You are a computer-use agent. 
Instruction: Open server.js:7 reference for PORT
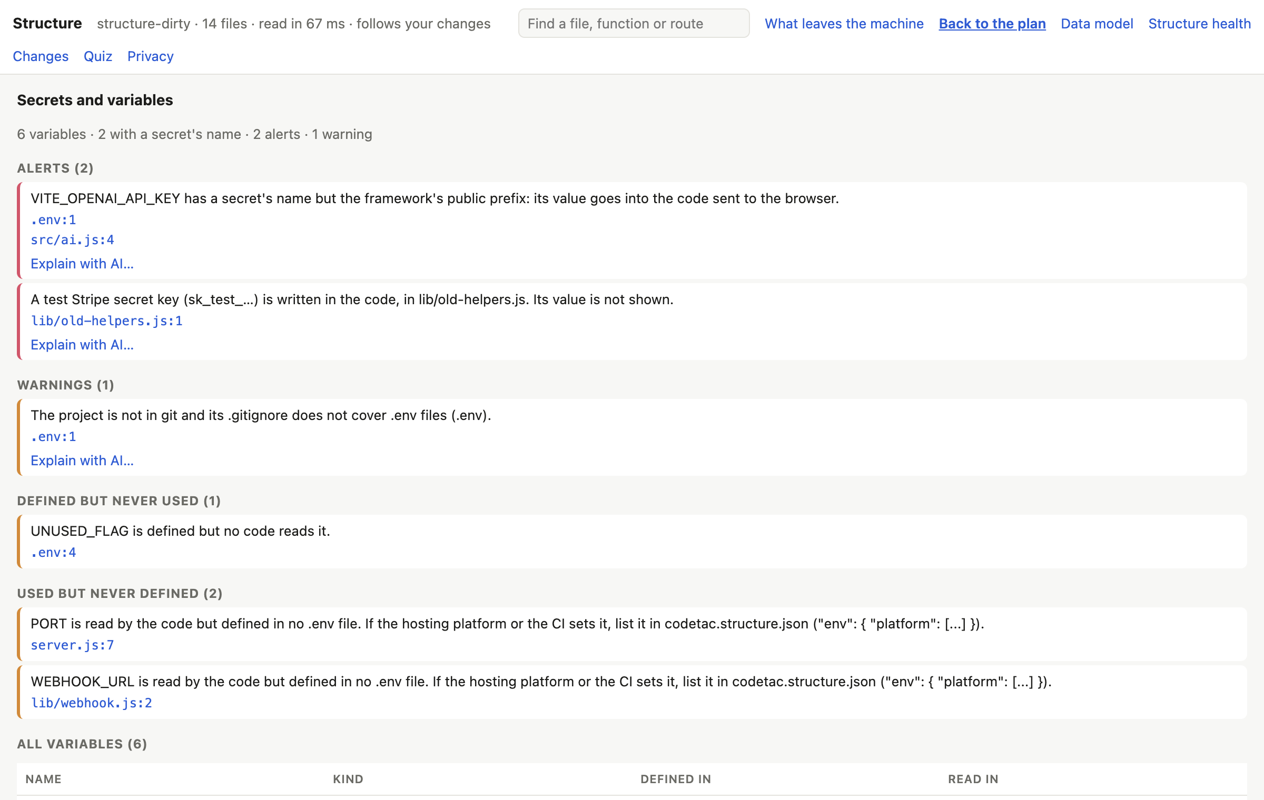click(x=73, y=645)
